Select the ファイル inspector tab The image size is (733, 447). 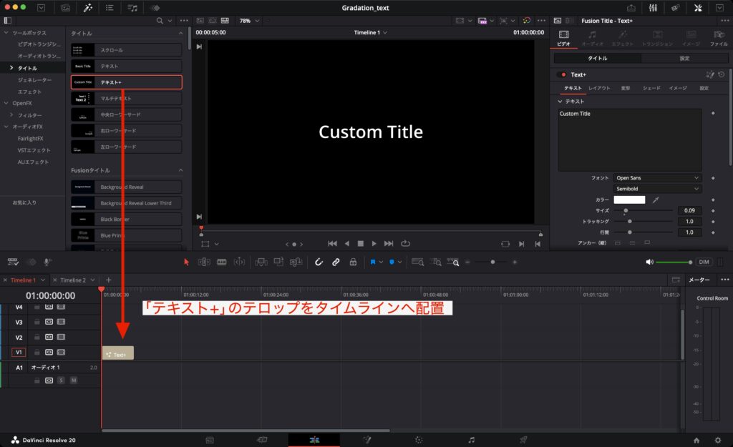(719, 39)
